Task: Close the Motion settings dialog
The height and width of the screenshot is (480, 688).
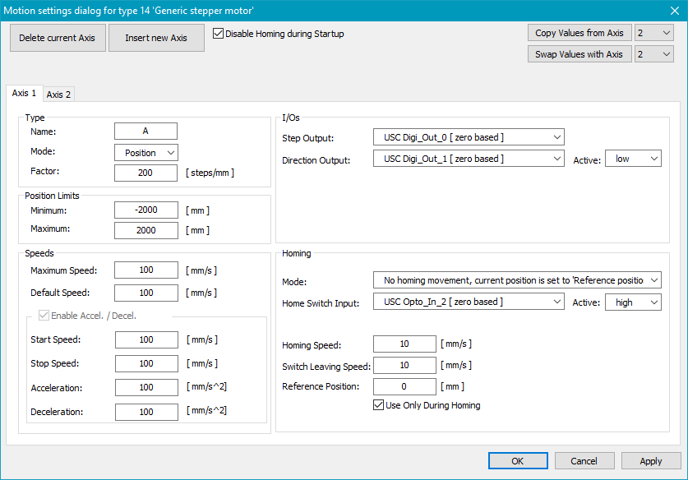Action: pos(674,10)
